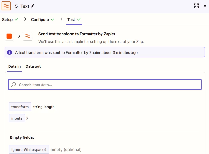Close the step editor panel

[x=205, y=6]
